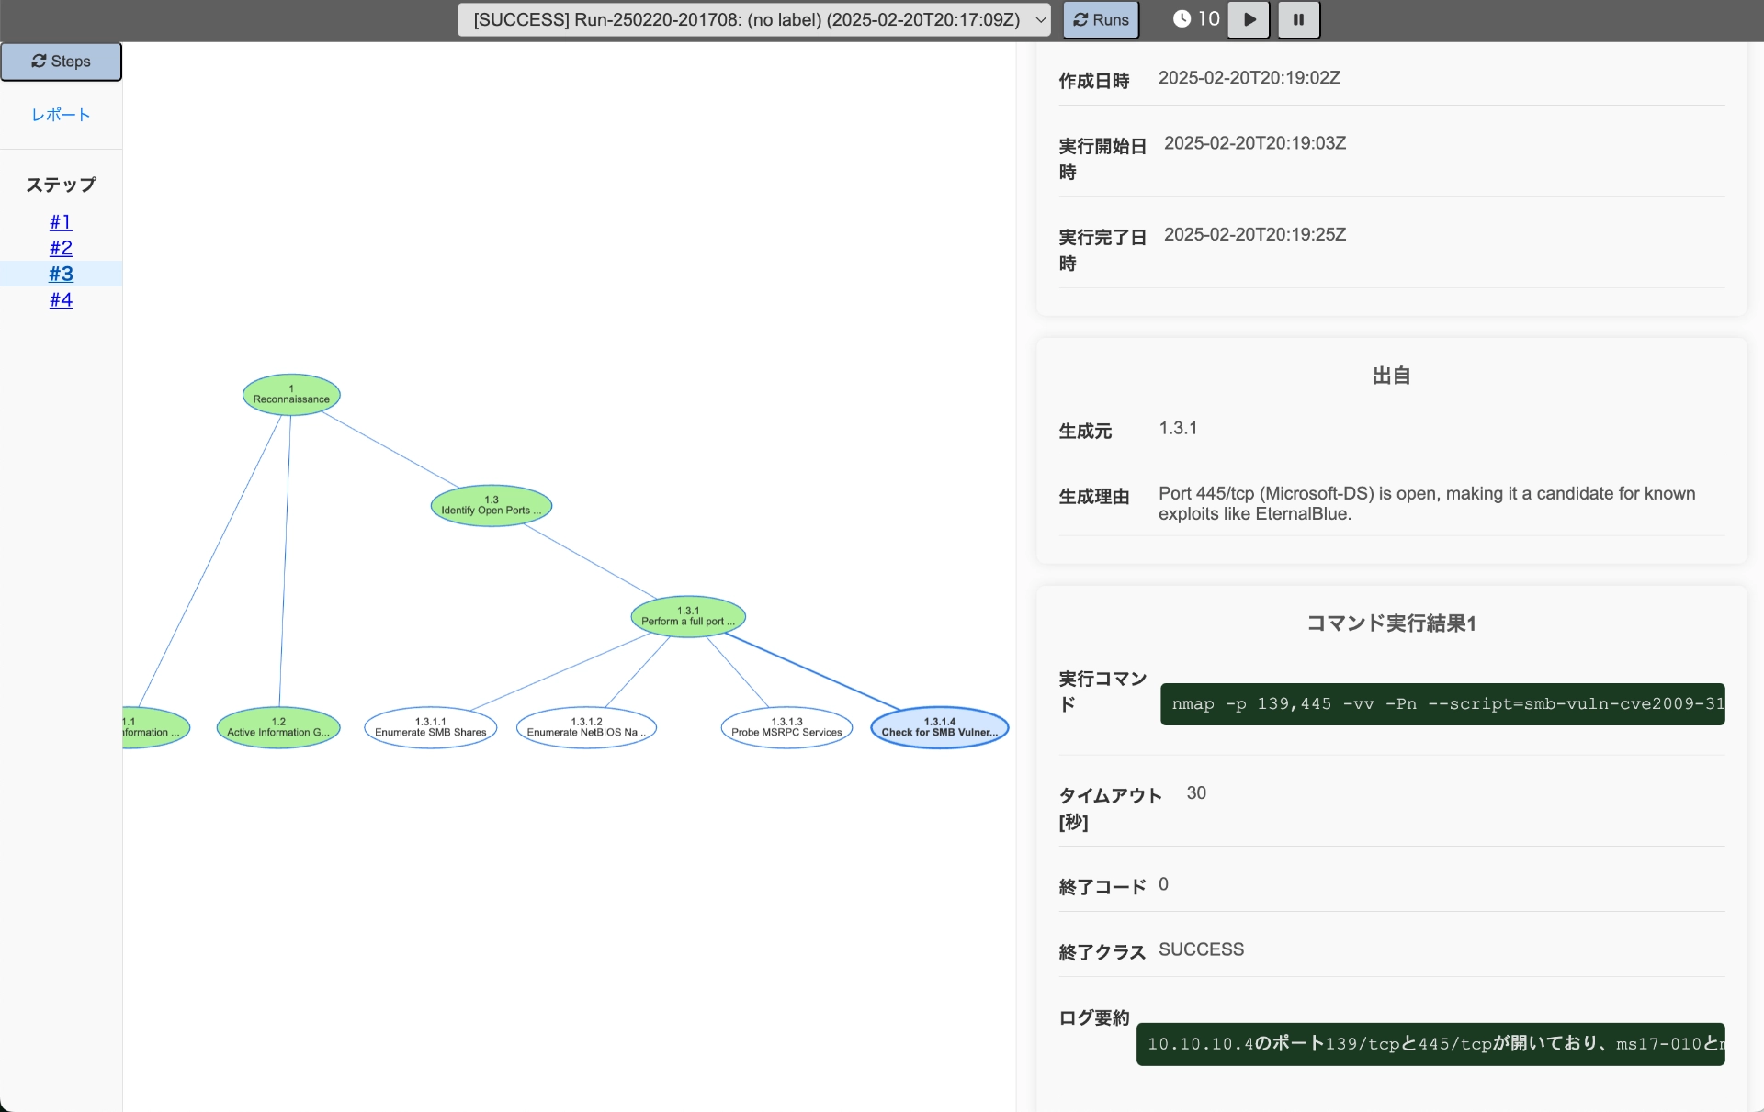This screenshot has width=1764, height=1112.
Task: Select the Reconnaissance root node
Action: 291,395
